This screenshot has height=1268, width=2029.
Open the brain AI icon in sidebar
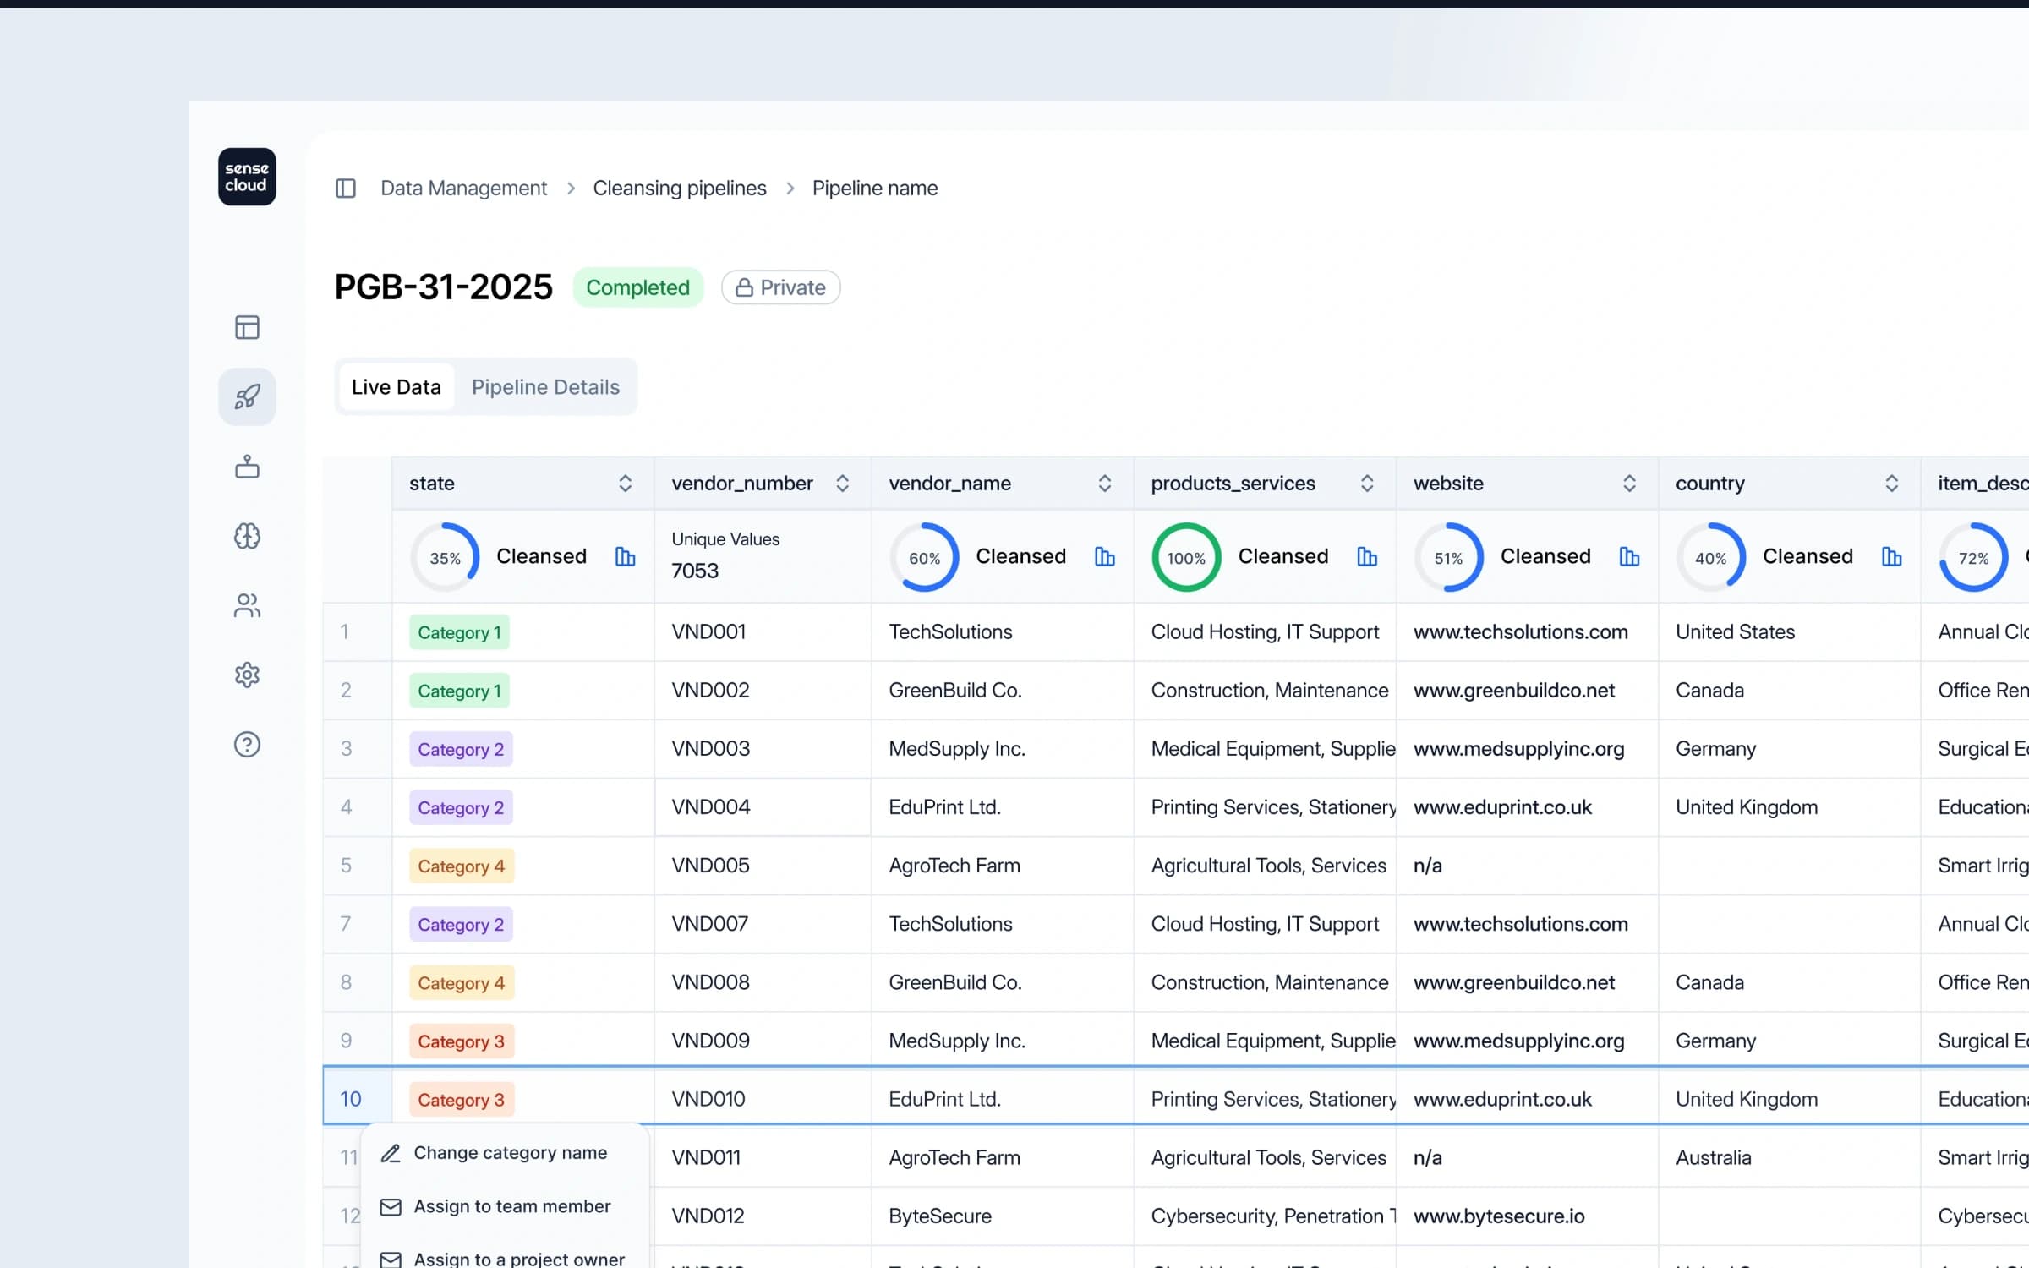(x=247, y=536)
